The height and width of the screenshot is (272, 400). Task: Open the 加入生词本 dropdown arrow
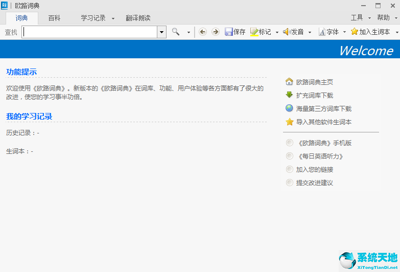coord(397,32)
